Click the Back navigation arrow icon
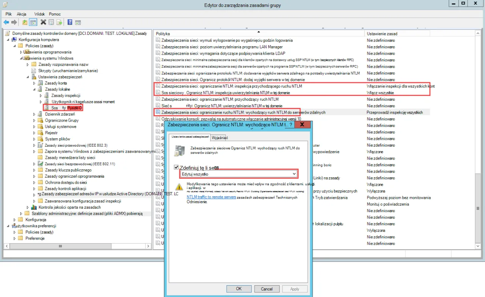 point(6,22)
